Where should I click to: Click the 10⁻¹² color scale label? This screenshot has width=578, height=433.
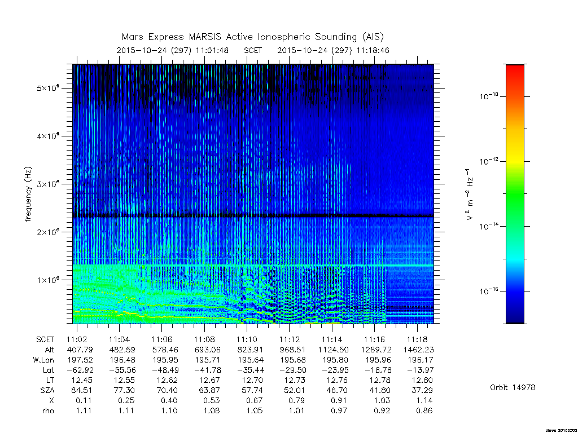[489, 161]
